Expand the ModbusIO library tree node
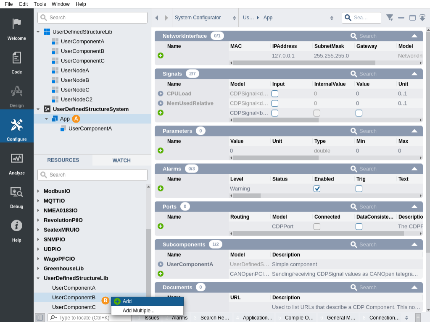The width and height of the screenshot is (430, 322). pos(38,191)
